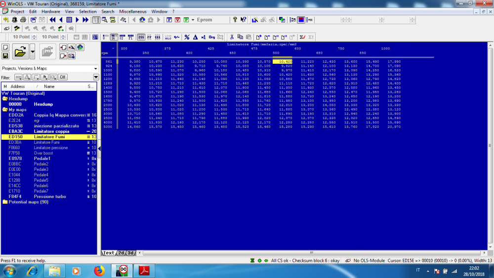Click the Windows Start button

[x=9, y=271]
